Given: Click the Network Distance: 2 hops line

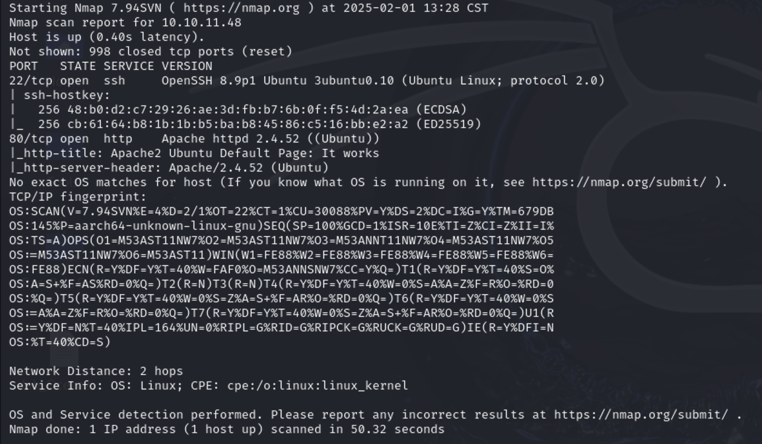Looking at the screenshot, I should [x=96, y=371].
